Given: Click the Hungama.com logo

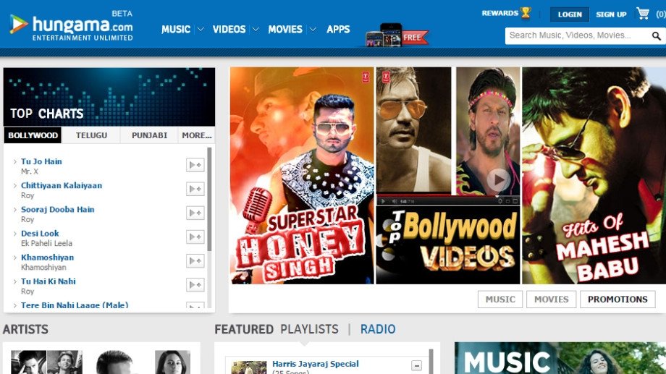Looking at the screenshot, I should tap(72, 25).
